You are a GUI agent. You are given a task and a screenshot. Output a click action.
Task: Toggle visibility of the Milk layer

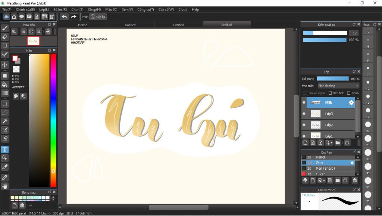click(x=304, y=102)
